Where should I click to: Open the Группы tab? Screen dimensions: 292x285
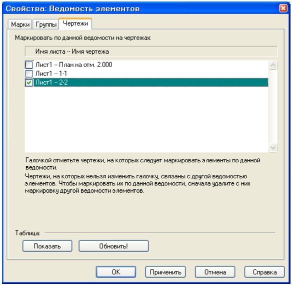tap(46, 24)
